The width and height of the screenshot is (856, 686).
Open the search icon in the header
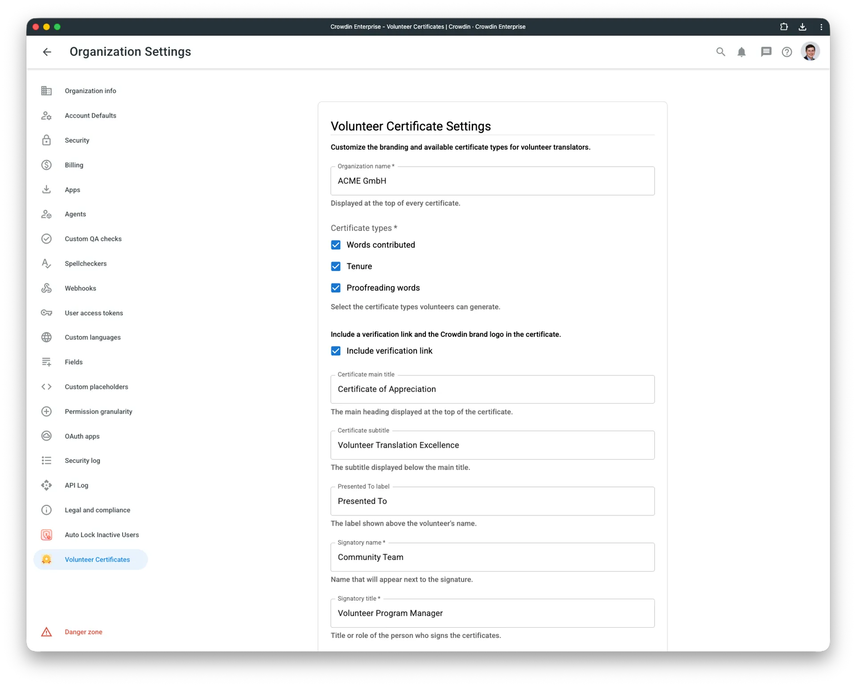click(720, 52)
